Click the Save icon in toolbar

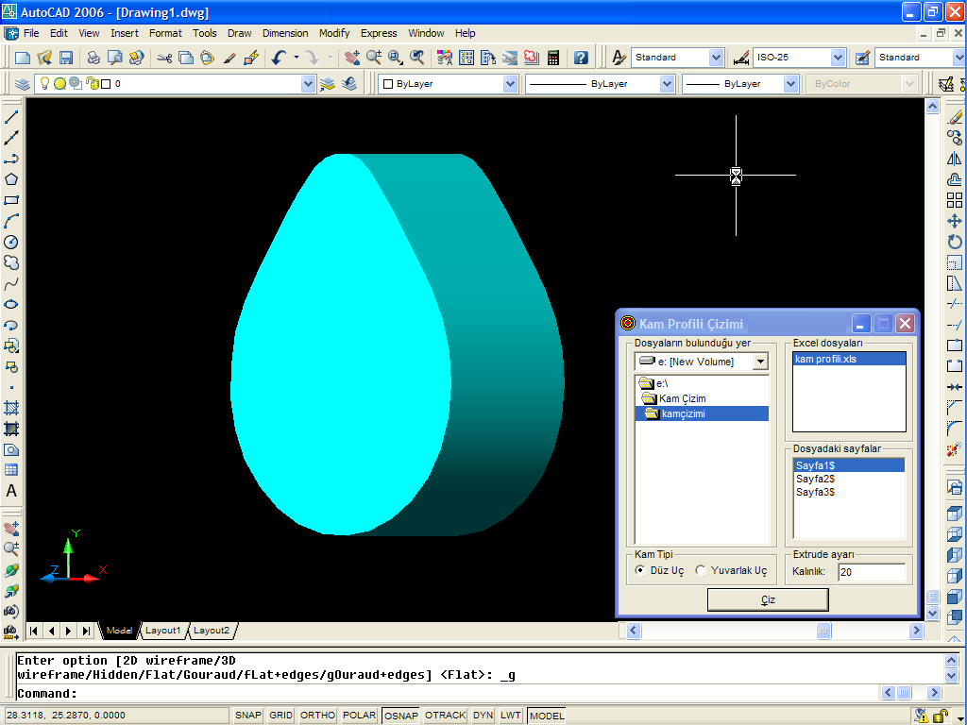(66, 58)
